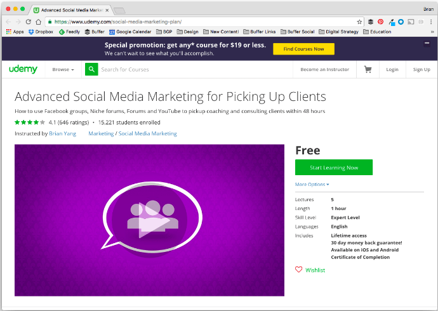Open the browser home page icon
Viewport: 438px width, 311px height.
(x=39, y=22)
